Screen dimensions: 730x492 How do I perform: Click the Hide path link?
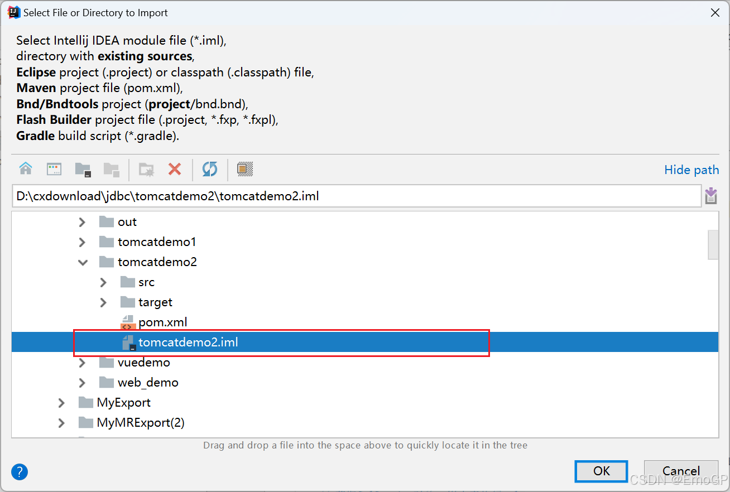point(691,170)
